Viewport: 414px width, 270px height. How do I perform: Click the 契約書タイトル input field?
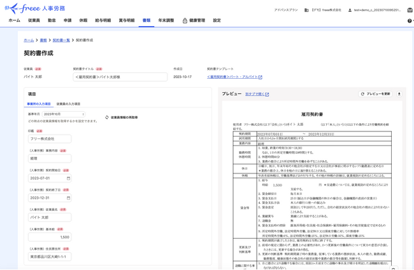coord(120,77)
